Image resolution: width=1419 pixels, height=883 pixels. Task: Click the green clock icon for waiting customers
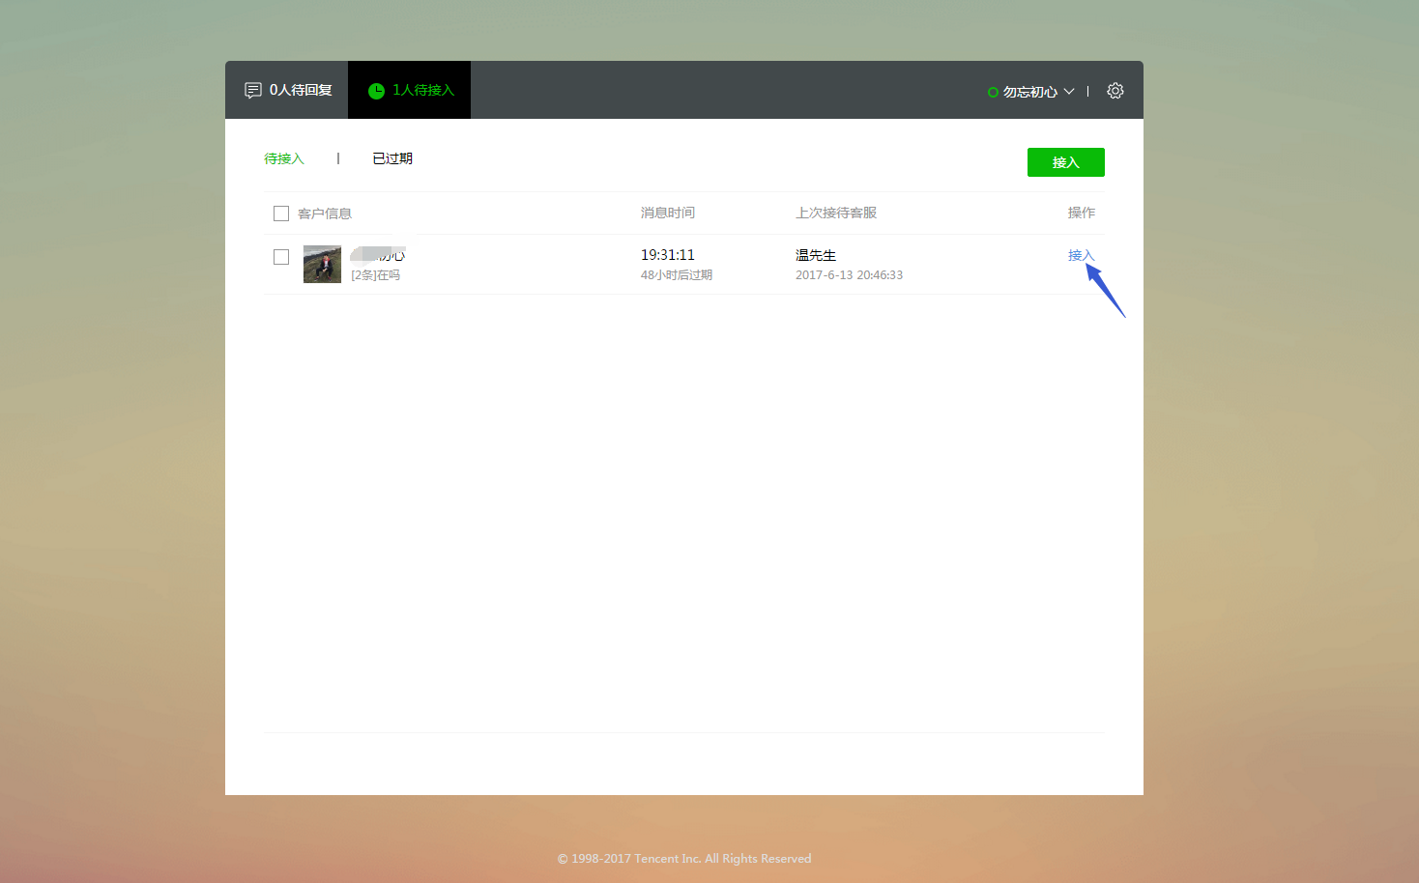click(x=376, y=91)
